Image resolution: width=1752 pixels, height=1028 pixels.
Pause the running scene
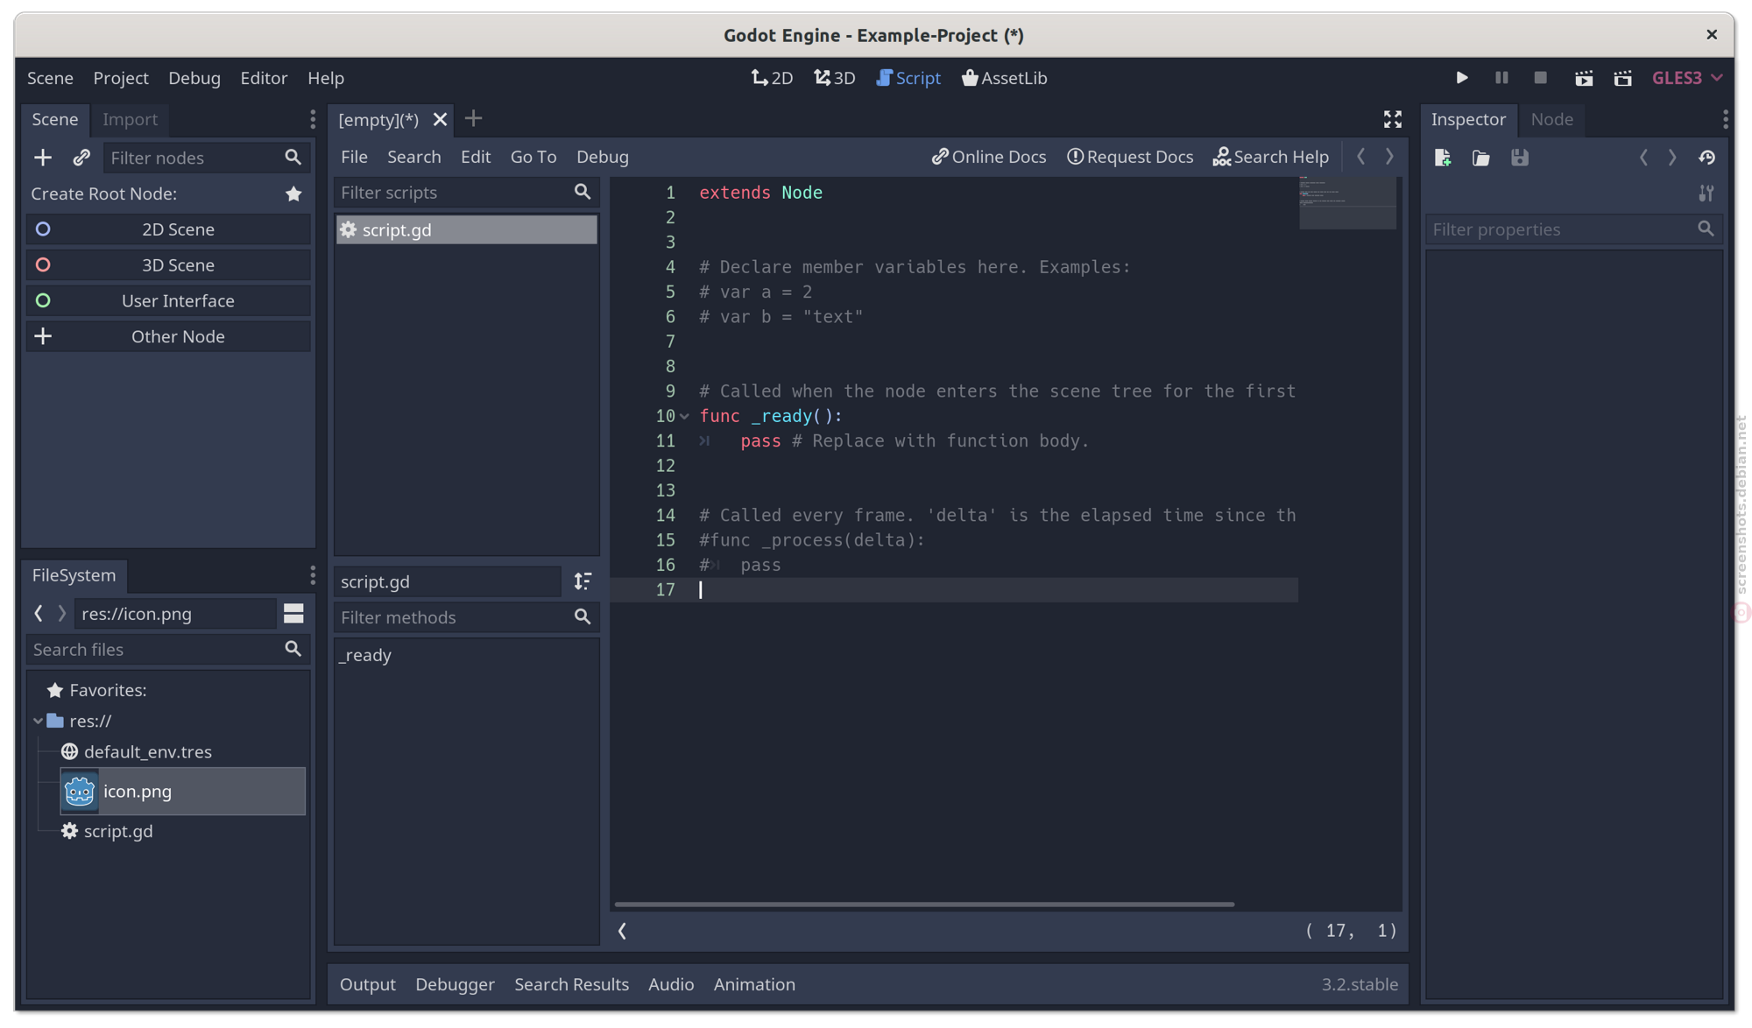pyautogui.click(x=1501, y=78)
